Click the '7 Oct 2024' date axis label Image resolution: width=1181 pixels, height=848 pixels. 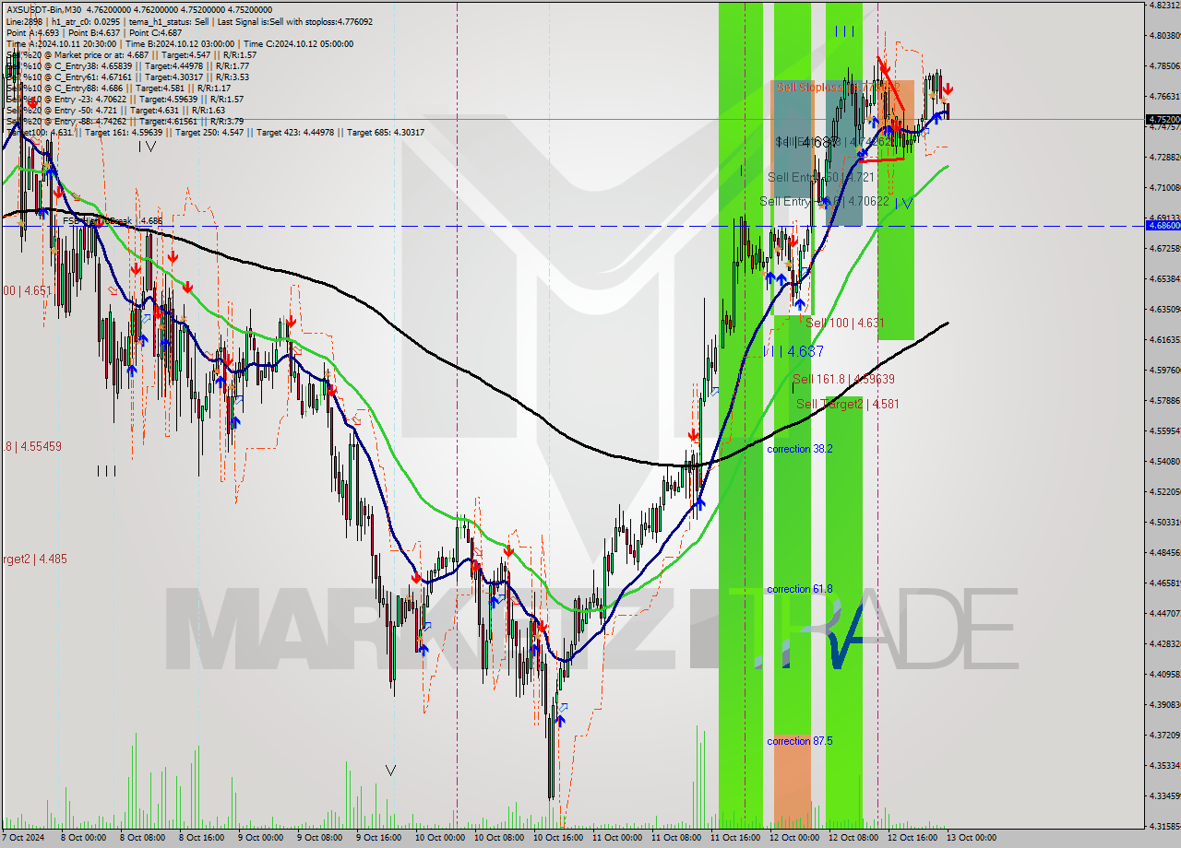coord(21,838)
